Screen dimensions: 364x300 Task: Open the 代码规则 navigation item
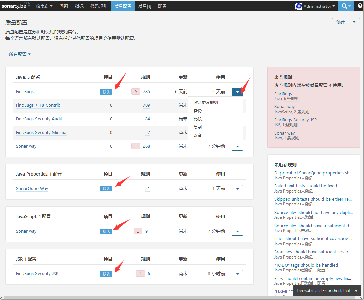tap(99, 6)
